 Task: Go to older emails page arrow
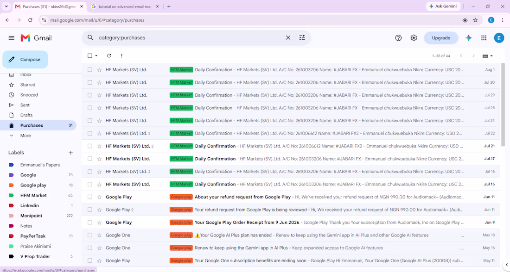[473, 56]
